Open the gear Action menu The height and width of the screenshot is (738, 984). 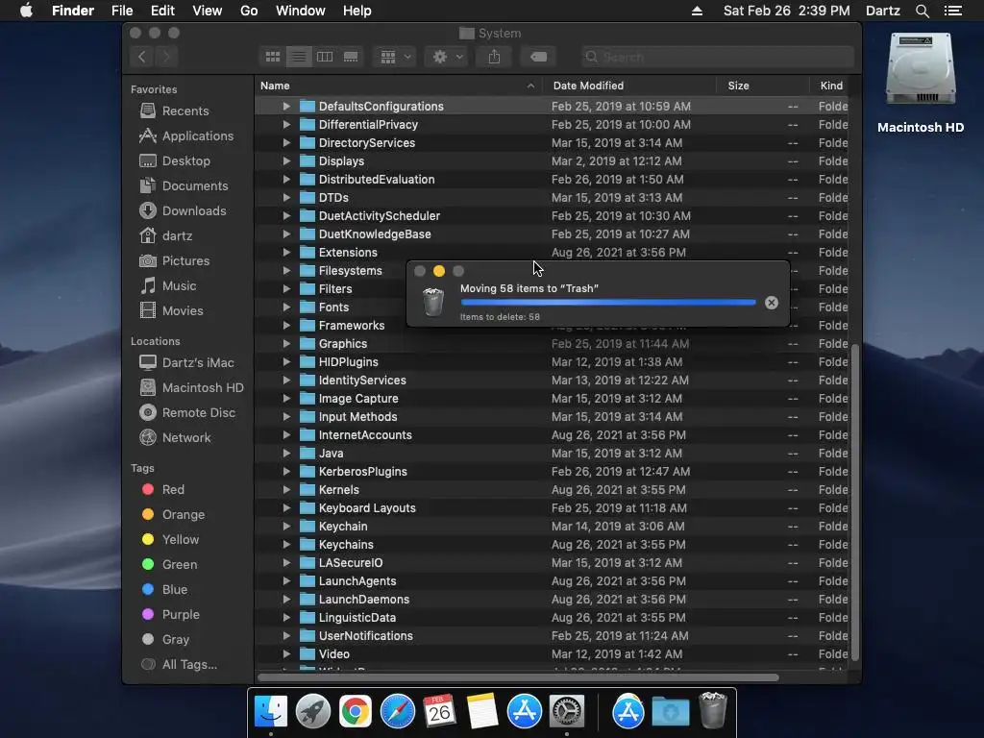(x=447, y=57)
